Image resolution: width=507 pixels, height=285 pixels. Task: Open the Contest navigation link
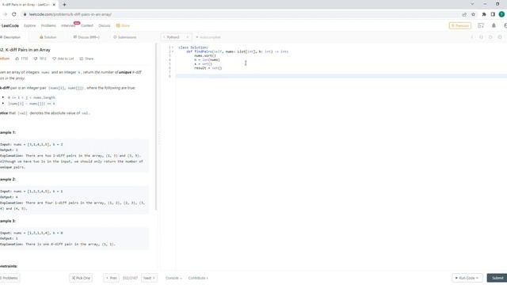click(x=87, y=25)
